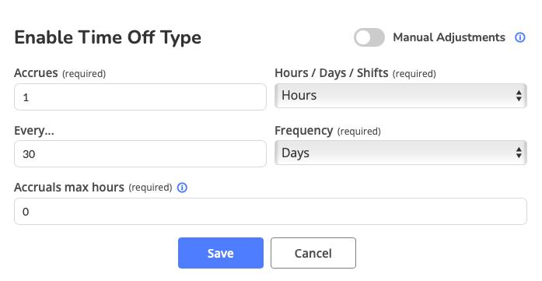Screen dimensions: 542x281
Task: Save the time off type settings
Action: click(221, 253)
